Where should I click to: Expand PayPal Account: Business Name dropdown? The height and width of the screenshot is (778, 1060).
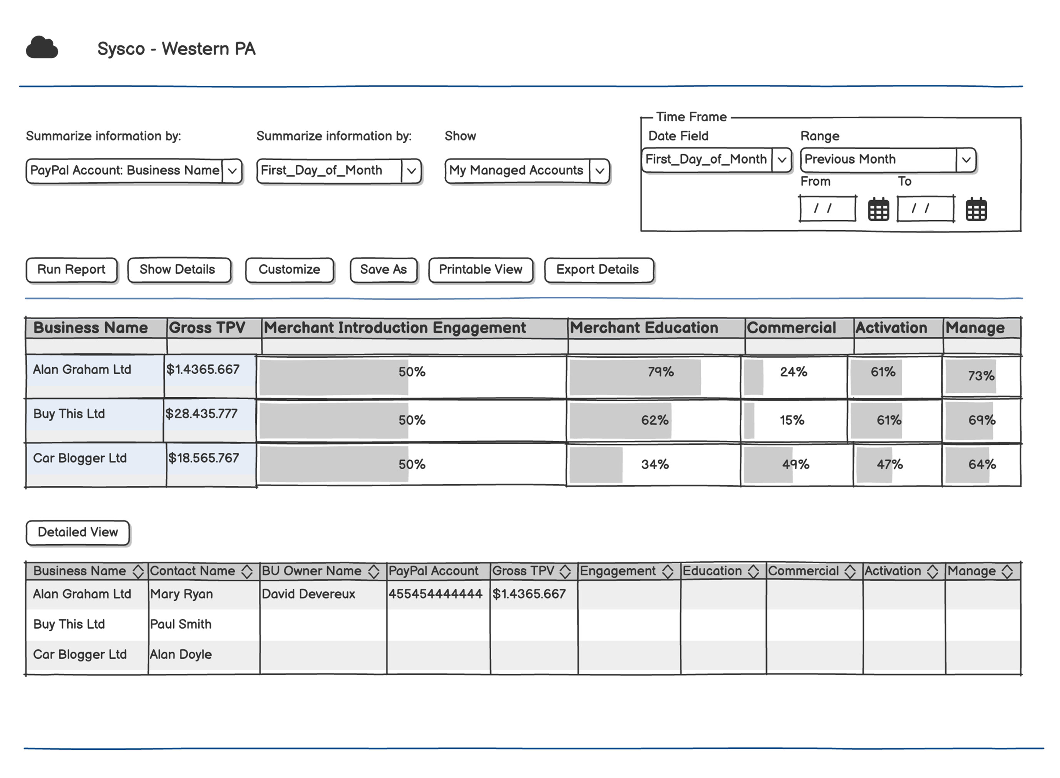pos(232,171)
